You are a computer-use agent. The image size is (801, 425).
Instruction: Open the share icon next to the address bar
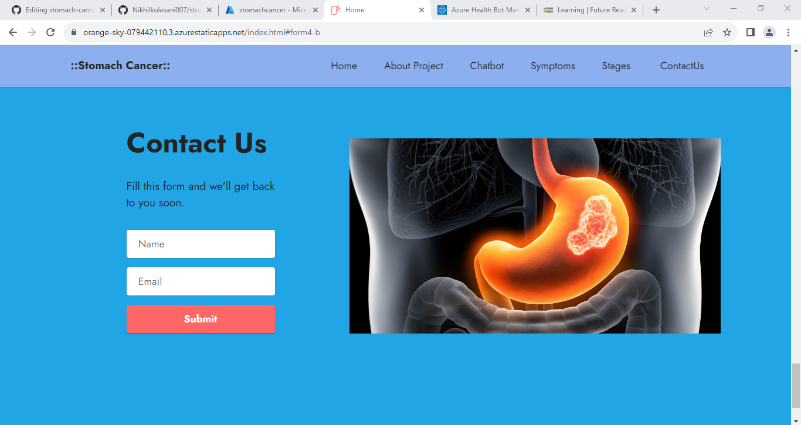tap(708, 32)
